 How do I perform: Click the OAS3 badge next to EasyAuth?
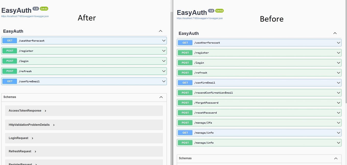click(x=44, y=8)
